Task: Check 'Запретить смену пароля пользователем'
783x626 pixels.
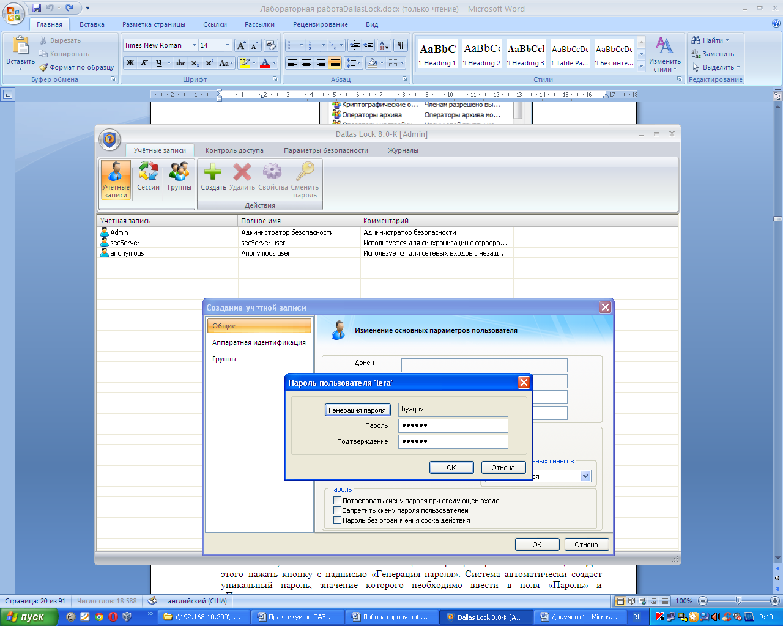Action: pos(337,510)
